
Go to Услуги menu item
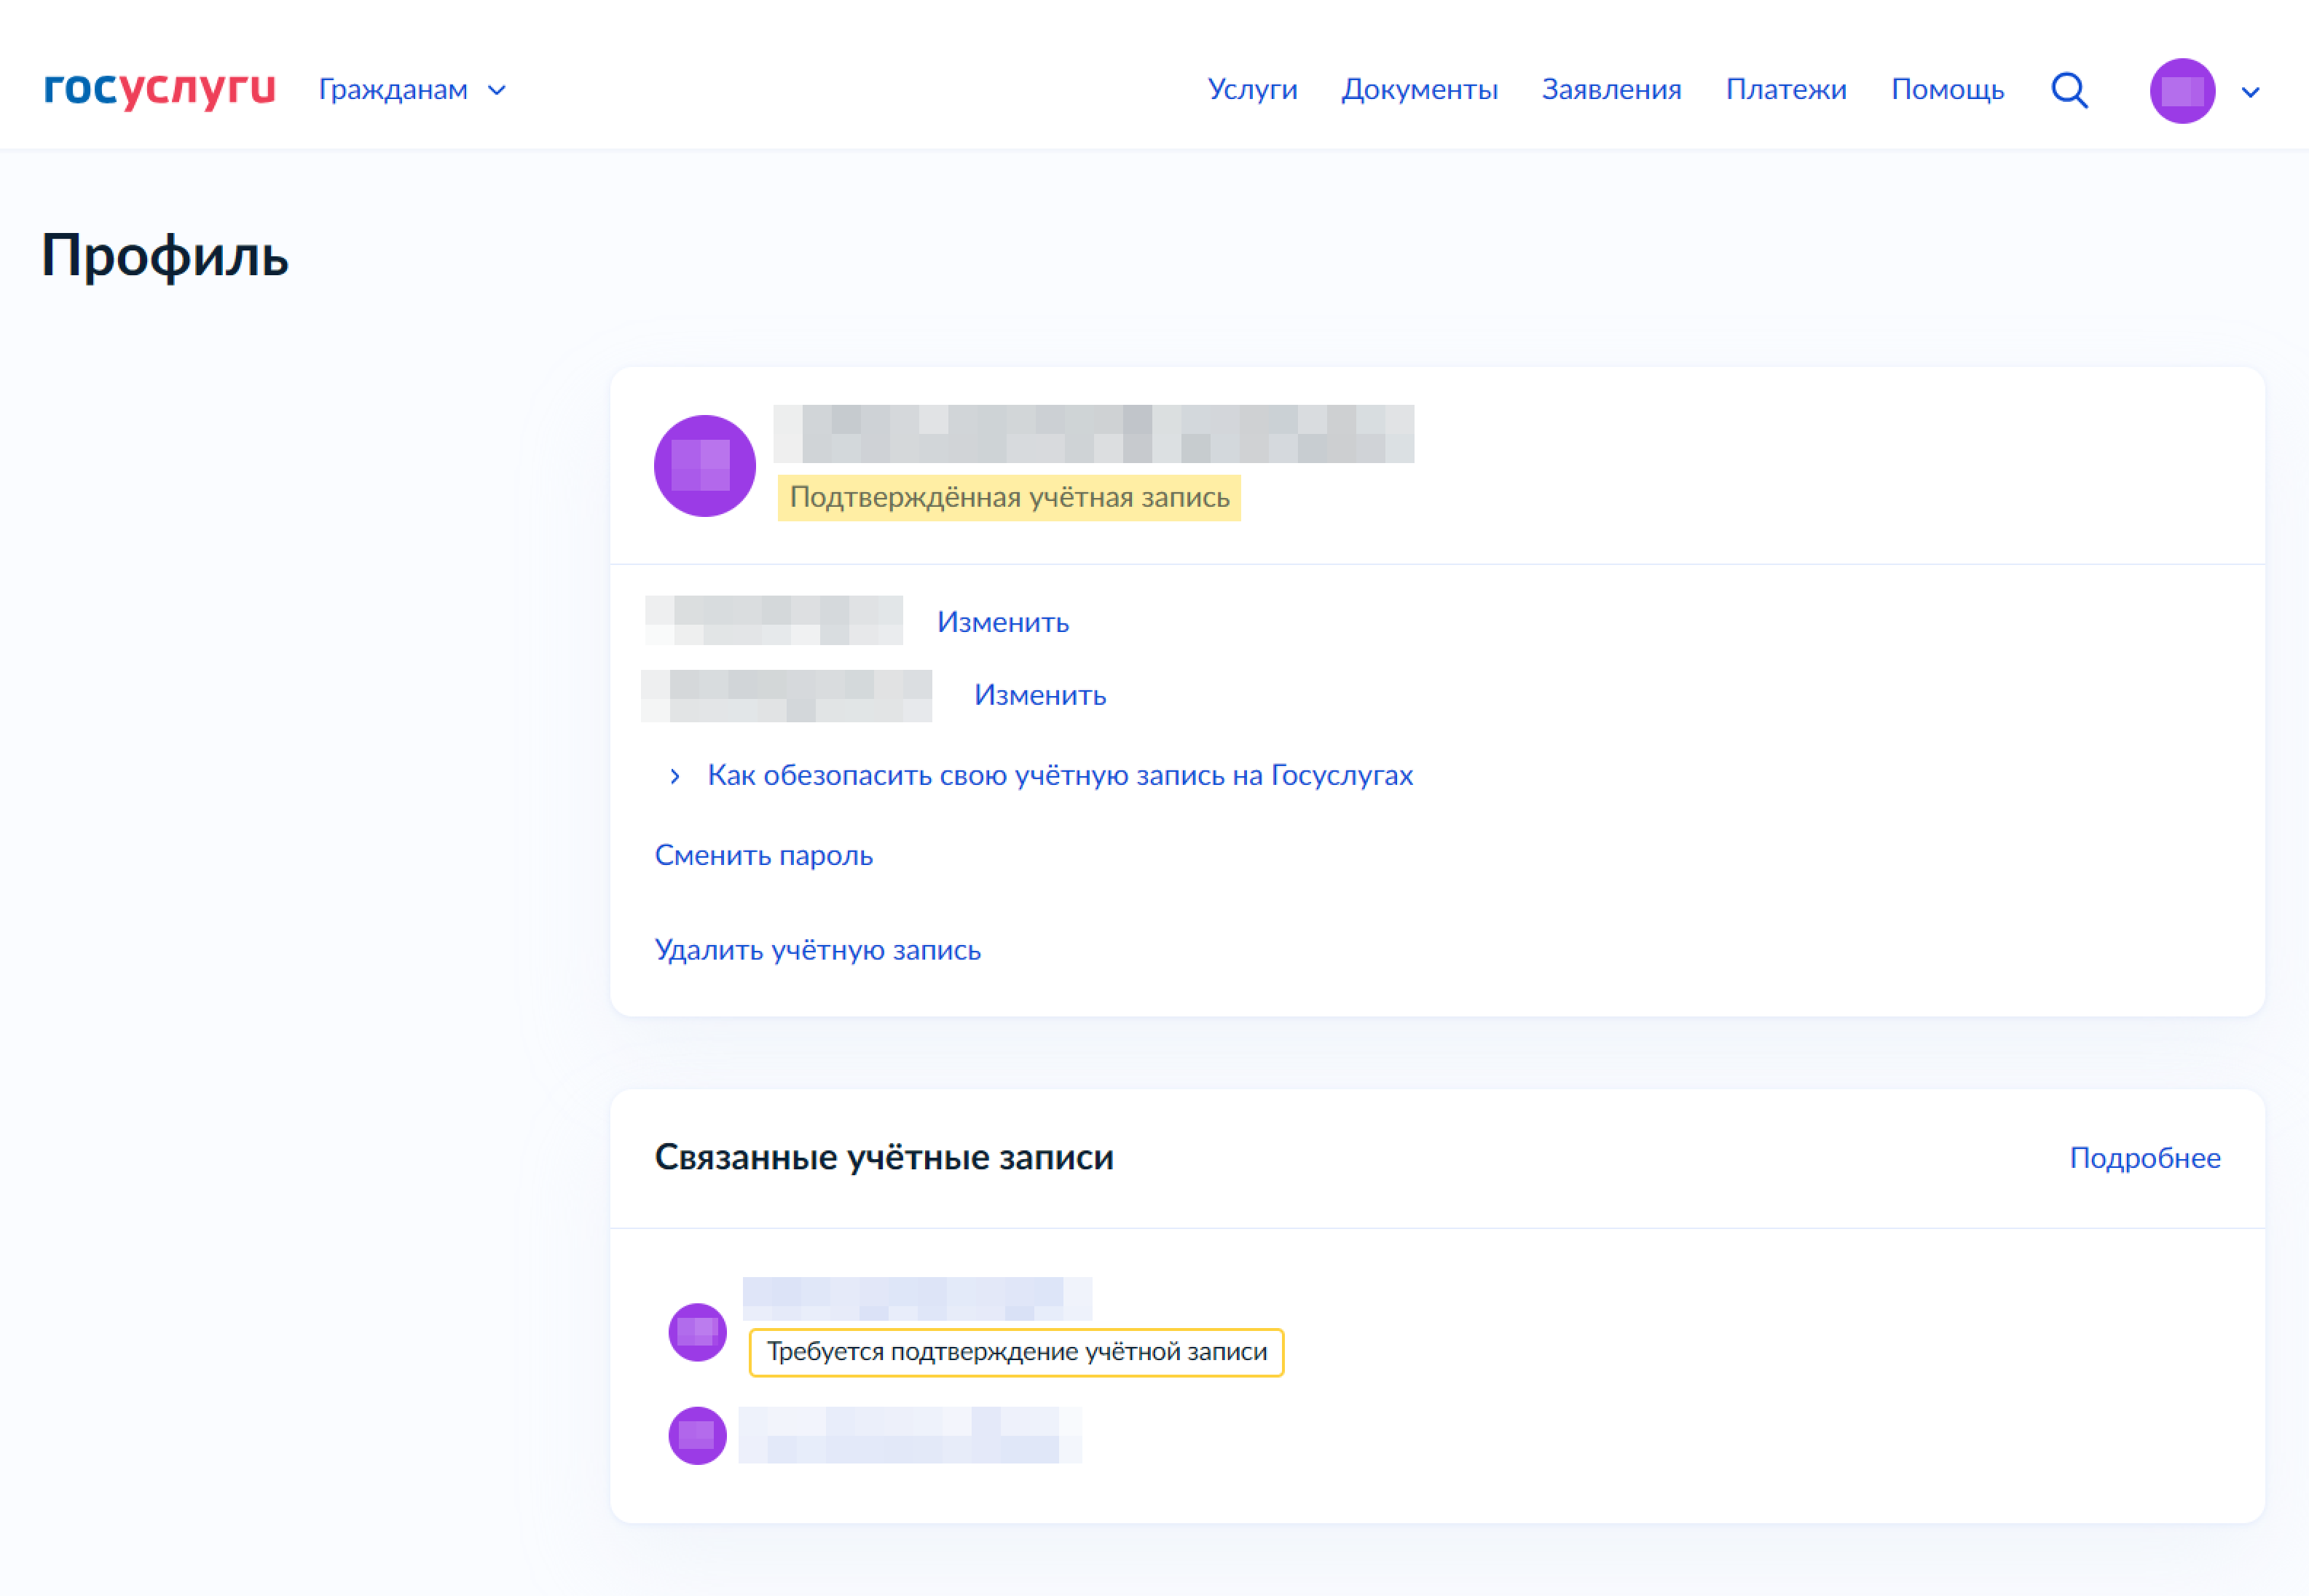(x=1251, y=90)
